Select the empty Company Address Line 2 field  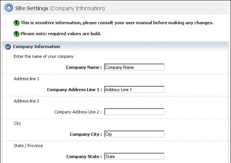click(x=134, y=112)
